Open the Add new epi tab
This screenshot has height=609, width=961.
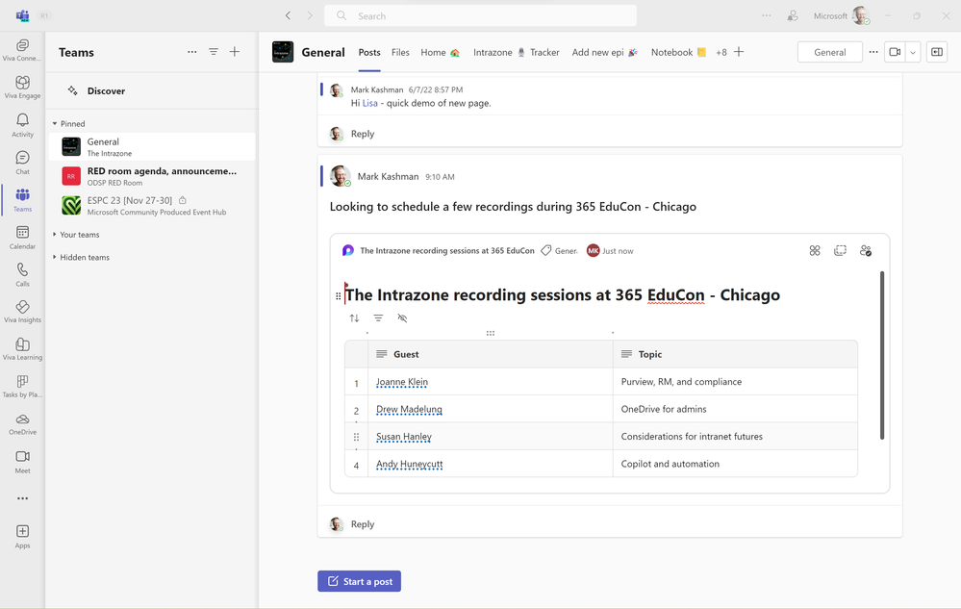(604, 53)
